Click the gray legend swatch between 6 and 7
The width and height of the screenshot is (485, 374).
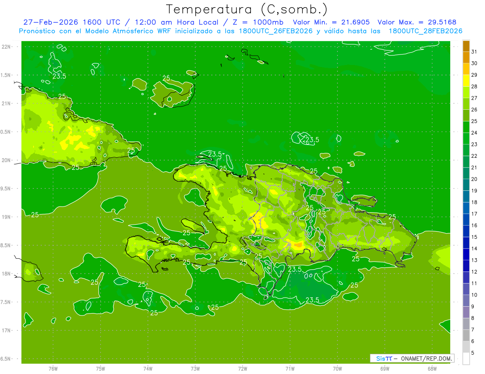coord(466,335)
